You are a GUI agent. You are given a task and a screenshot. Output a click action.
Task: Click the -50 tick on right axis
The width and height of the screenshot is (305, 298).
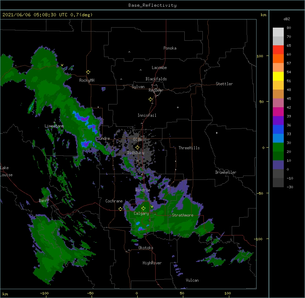(x=260, y=193)
